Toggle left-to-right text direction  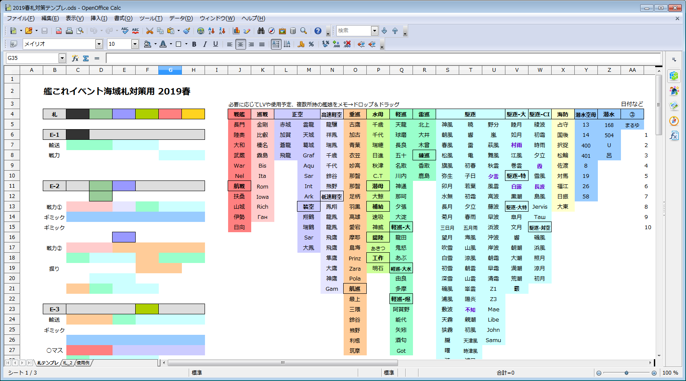[276, 44]
